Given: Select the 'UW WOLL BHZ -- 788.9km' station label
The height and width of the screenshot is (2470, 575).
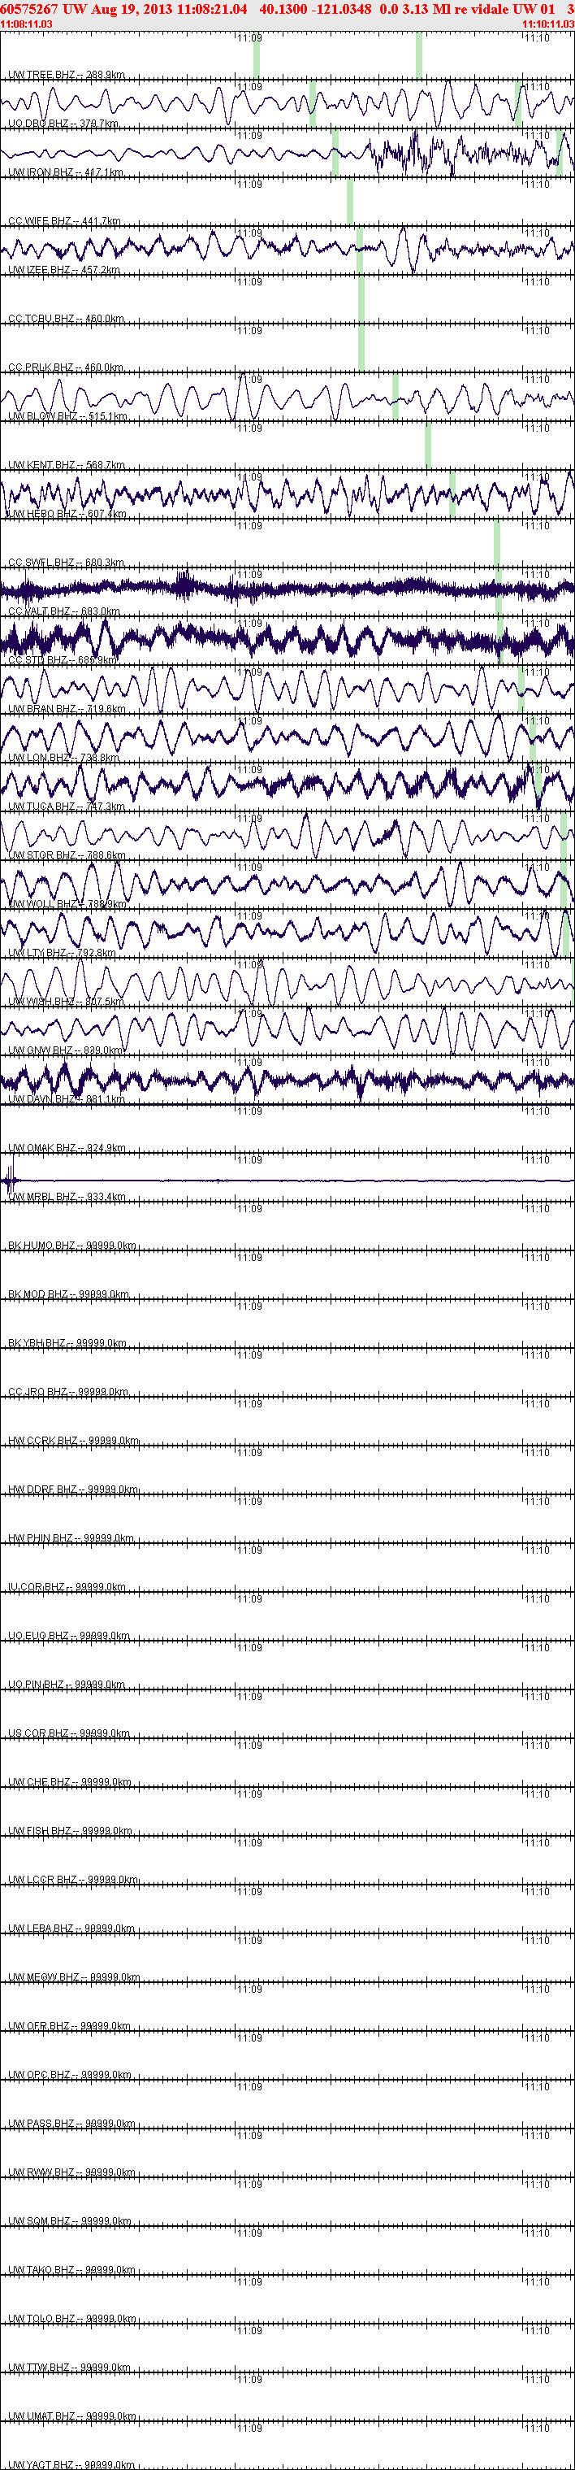Looking at the screenshot, I should [x=67, y=905].
